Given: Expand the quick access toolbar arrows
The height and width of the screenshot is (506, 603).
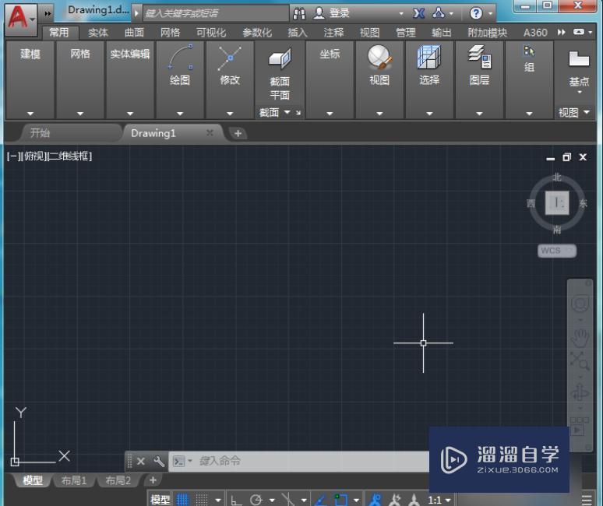Looking at the screenshot, I should [48, 13].
